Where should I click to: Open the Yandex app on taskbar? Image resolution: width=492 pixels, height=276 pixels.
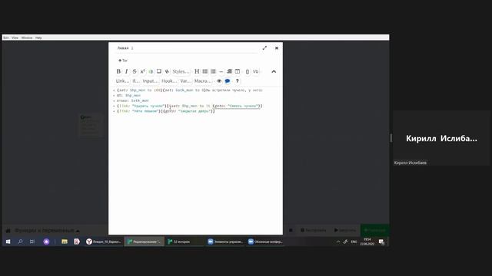coord(77,242)
